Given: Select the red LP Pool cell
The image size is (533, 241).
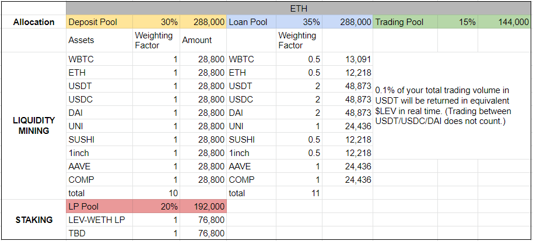Looking at the screenshot, I should coord(99,207).
